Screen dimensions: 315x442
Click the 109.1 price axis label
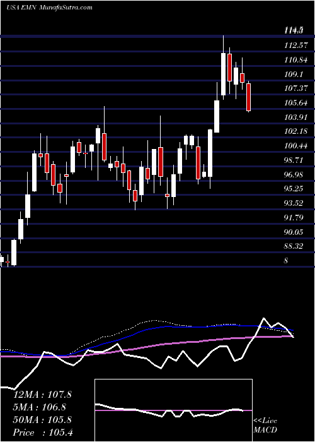[x=292, y=74]
